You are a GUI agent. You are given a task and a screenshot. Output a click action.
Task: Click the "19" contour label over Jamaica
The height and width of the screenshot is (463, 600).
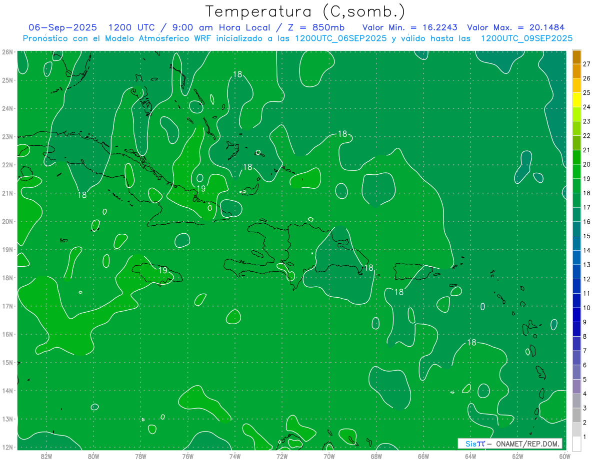click(x=163, y=270)
